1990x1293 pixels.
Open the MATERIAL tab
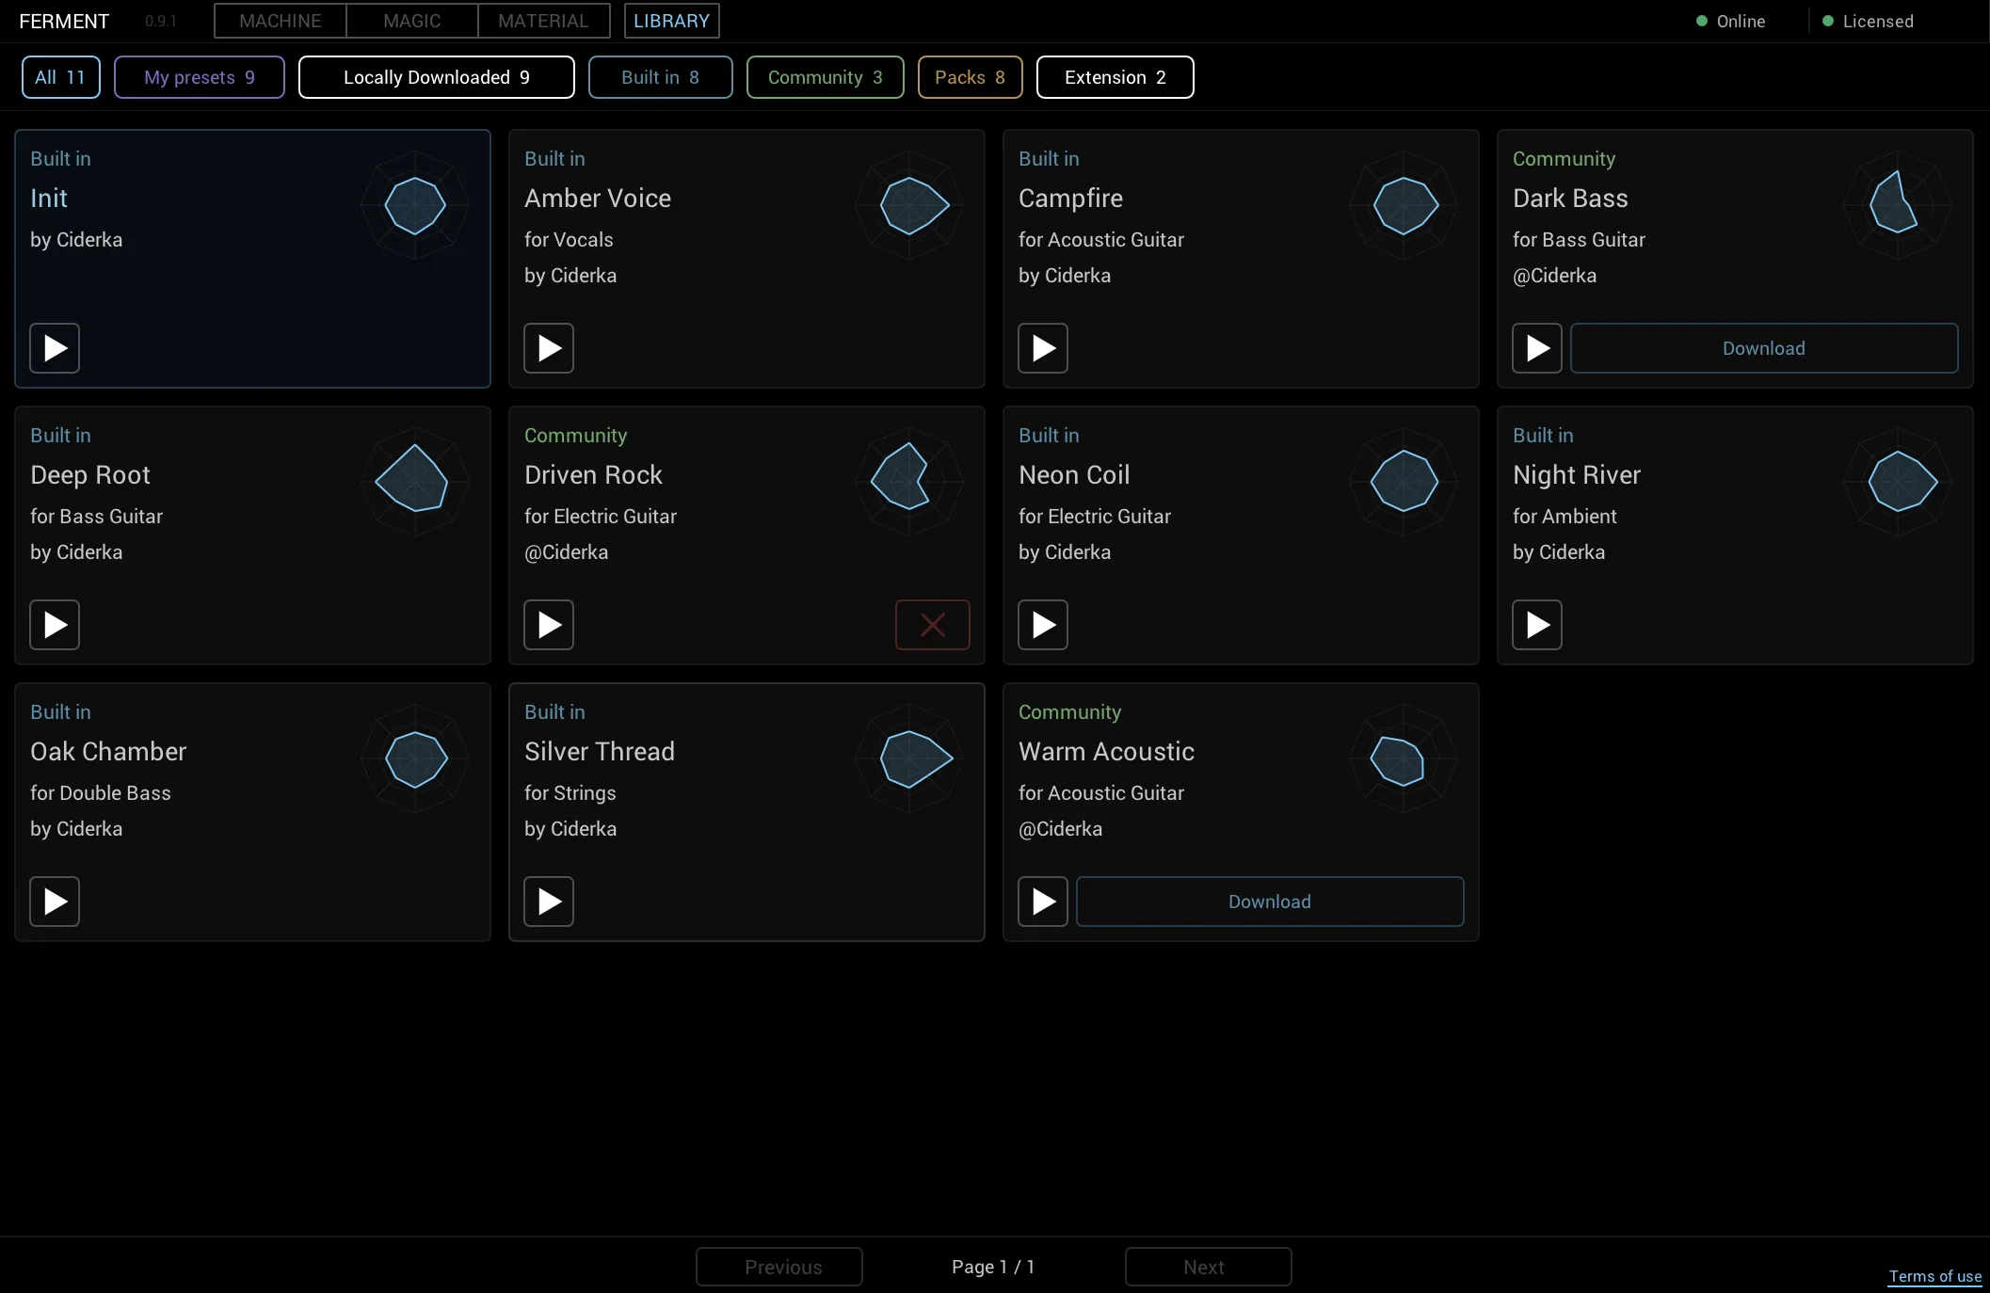(543, 21)
